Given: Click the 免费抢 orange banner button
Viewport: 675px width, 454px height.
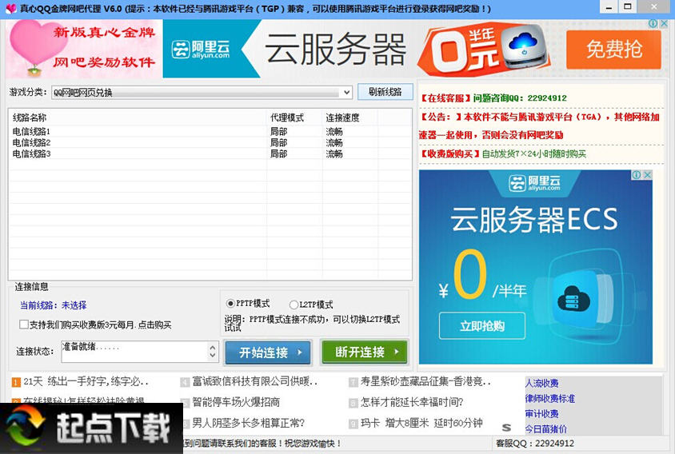Looking at the screenshot, I should [613, 50].
